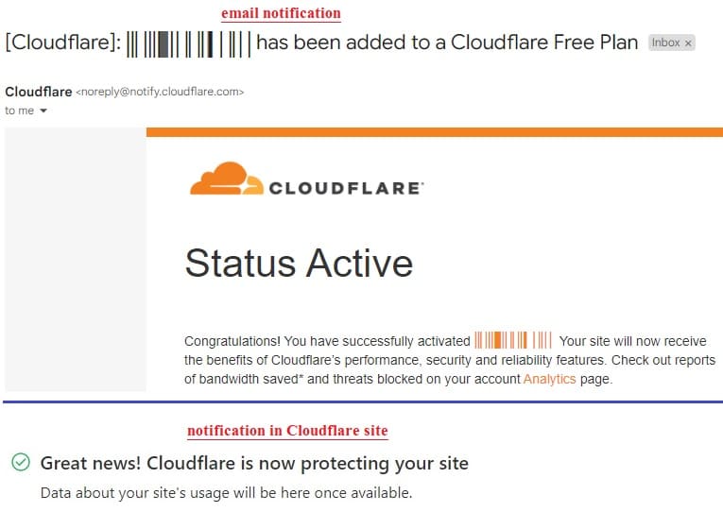Click the orange banner bar atop the email
Viewport: 723px width, 512px height.
435,132
